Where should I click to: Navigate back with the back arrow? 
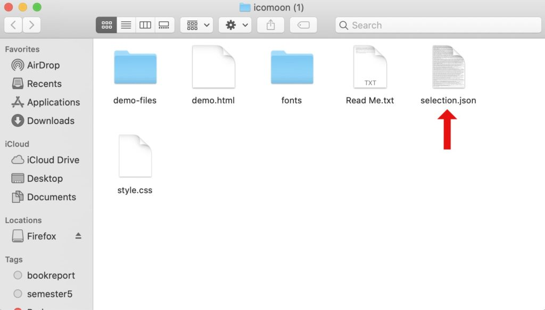(x=13, y=25)
